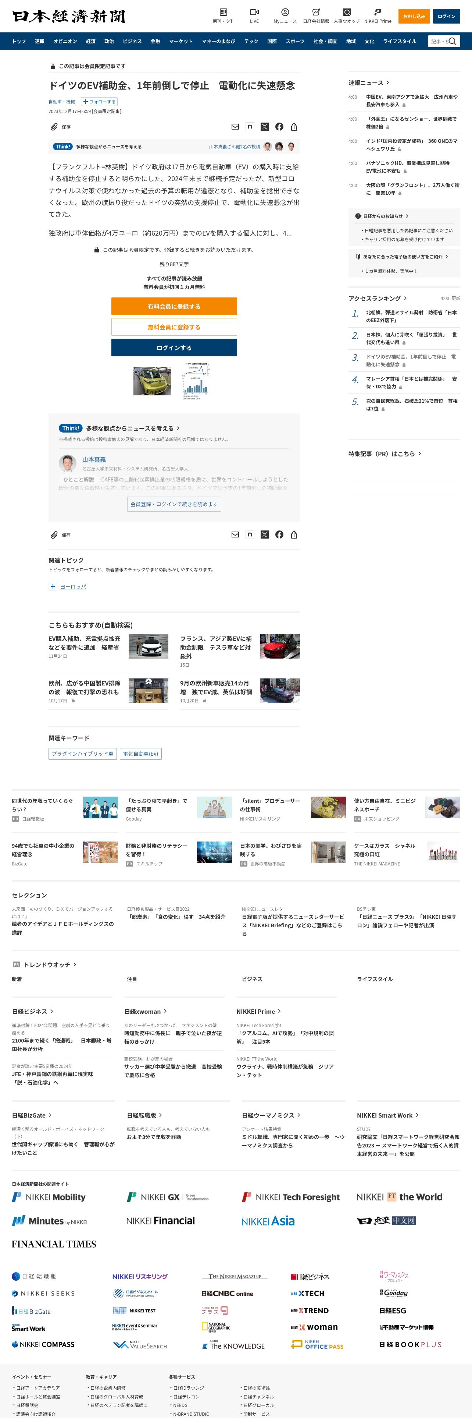Click the bottom 保存 paperclip icon
Viewport: 472px width, 1418px height.
(x=54, y=535)
